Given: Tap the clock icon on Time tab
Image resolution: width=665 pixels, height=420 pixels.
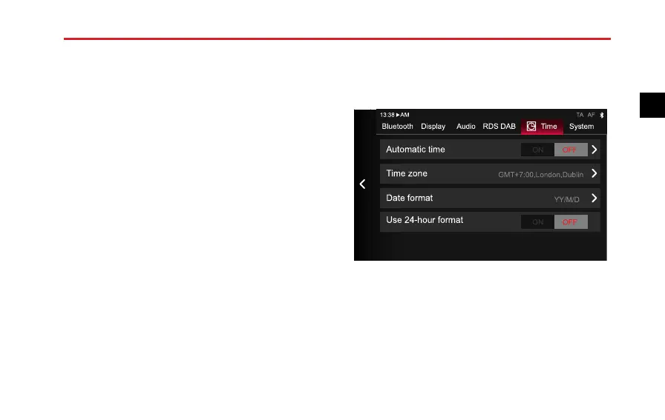Looking at the screenshot, I should (x=531, y=126).
